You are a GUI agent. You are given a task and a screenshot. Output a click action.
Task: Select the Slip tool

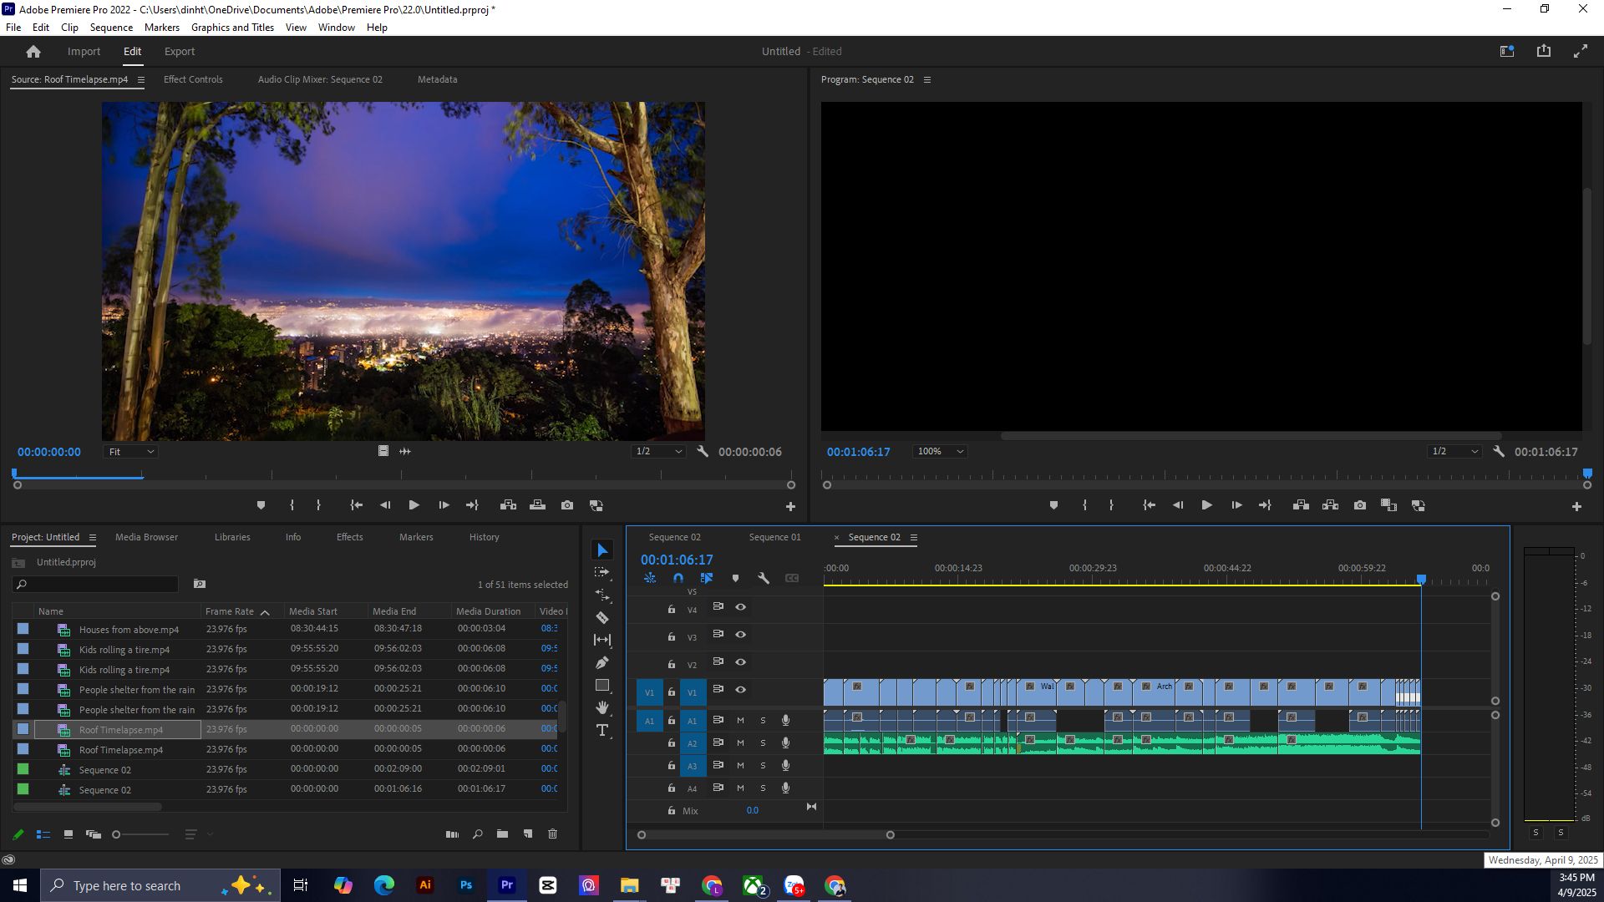coord(601,640)
